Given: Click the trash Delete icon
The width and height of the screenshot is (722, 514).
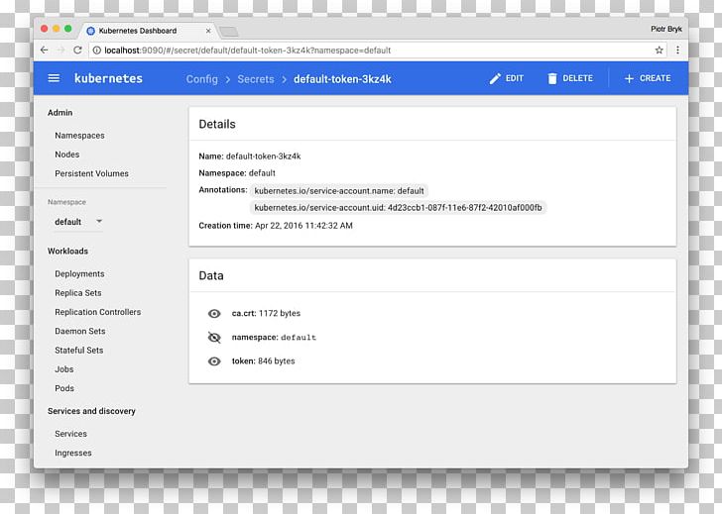Looking at the screenshot, I should pyautogui.click(x=552, y=78).
